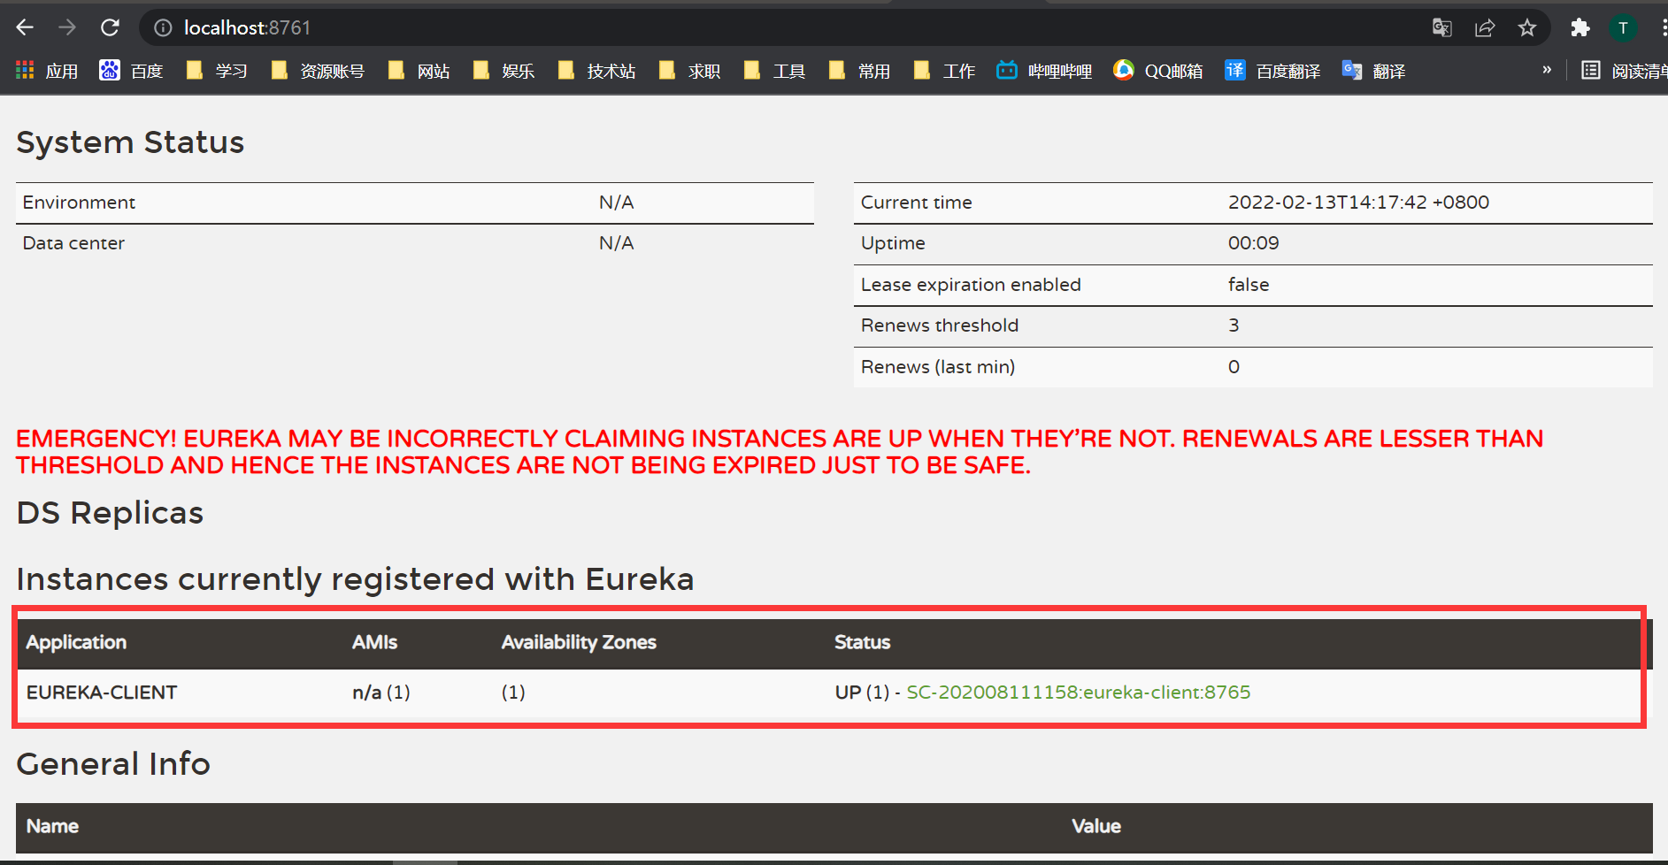Screen dimensions: 1668x865
Task: Go back with the browser back arrow
Action: tap(25, 27)
